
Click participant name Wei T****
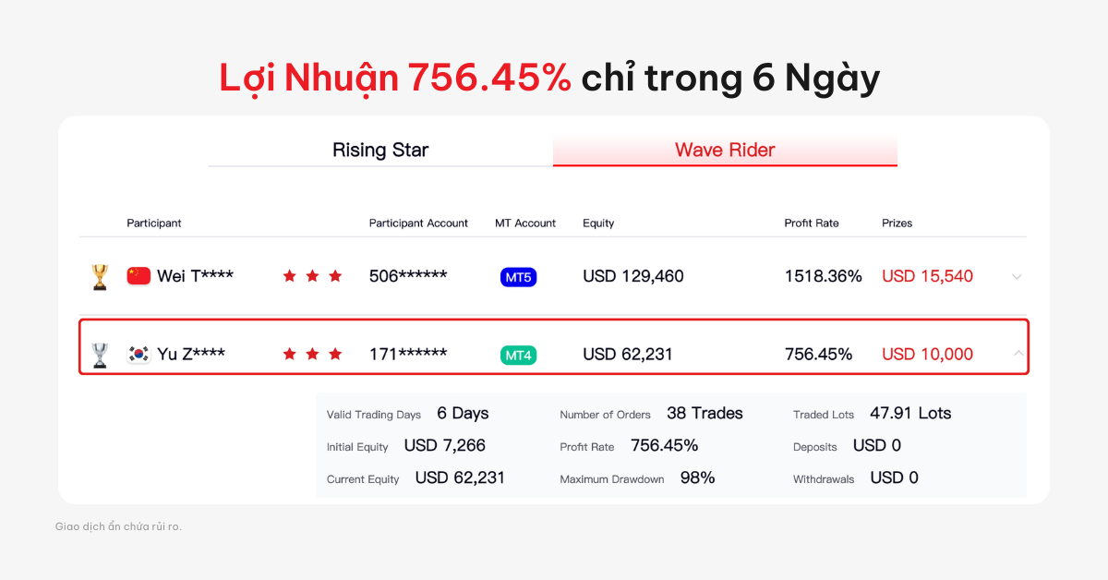pos(195,276)
